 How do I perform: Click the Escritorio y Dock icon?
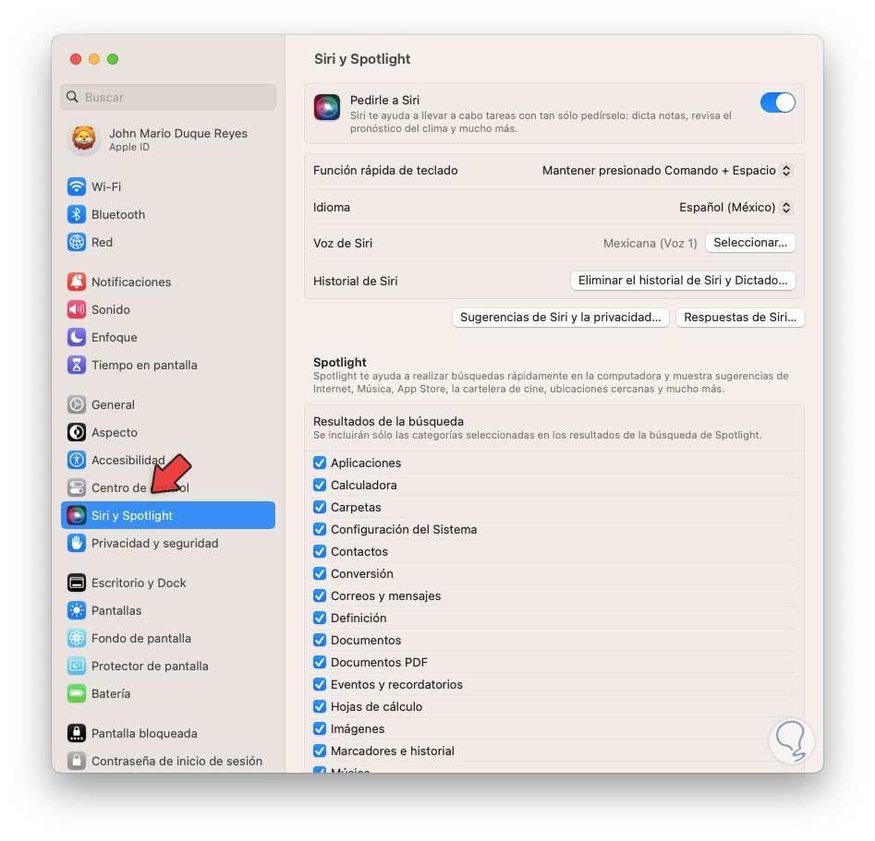(77, 583)
